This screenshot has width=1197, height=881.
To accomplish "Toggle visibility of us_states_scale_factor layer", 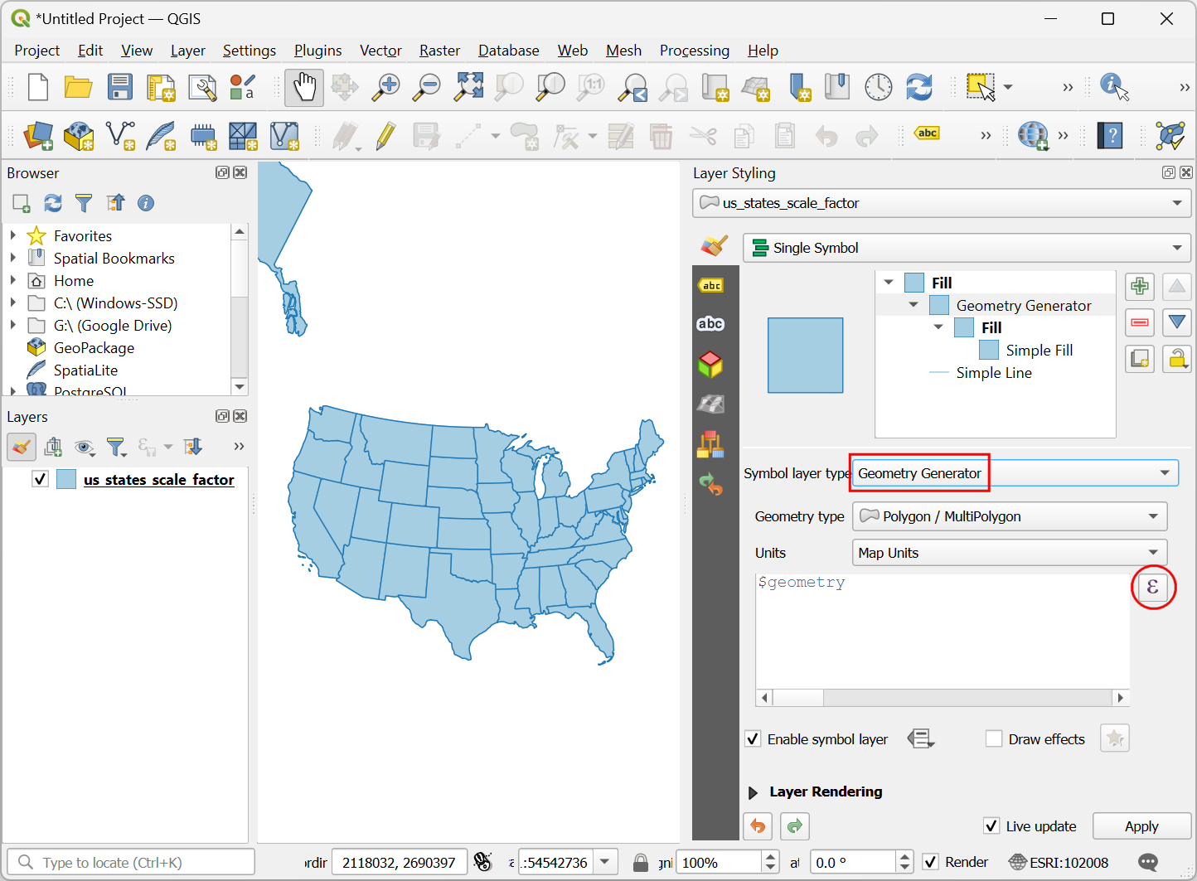I will [40, 479].
